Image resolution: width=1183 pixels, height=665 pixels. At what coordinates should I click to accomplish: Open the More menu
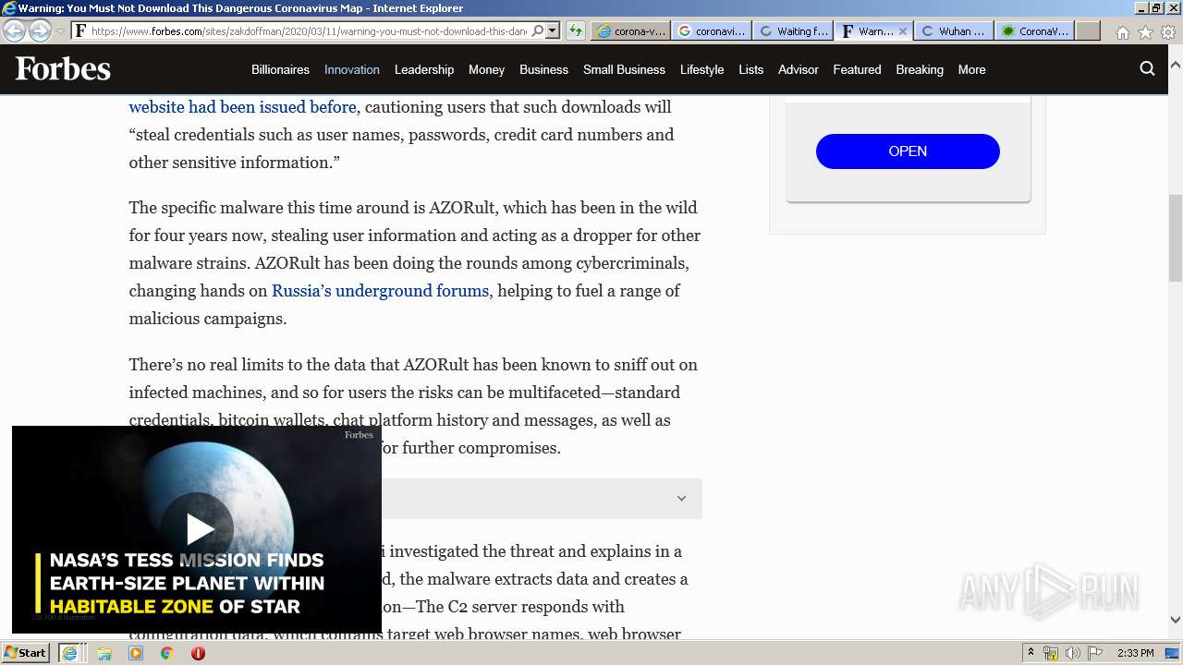coord(971,69)
